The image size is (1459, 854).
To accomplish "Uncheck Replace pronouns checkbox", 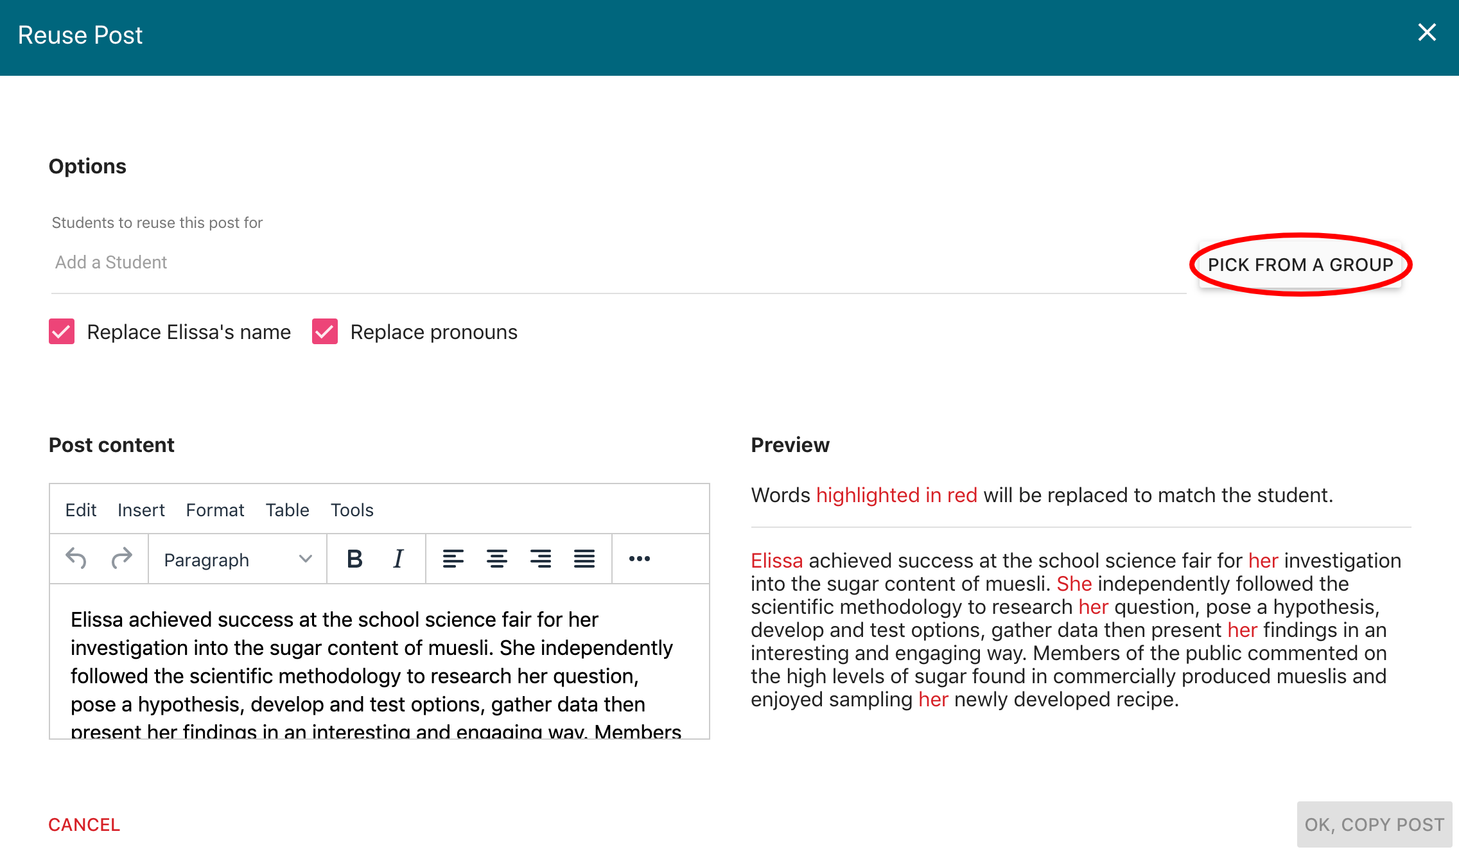I will (x=325, y=332).
